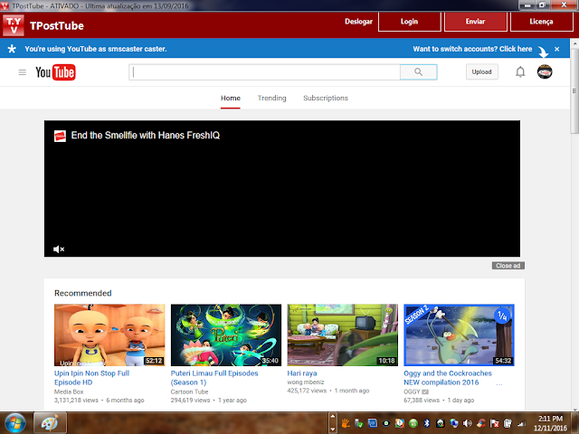Click the green round tray icon

413,423
